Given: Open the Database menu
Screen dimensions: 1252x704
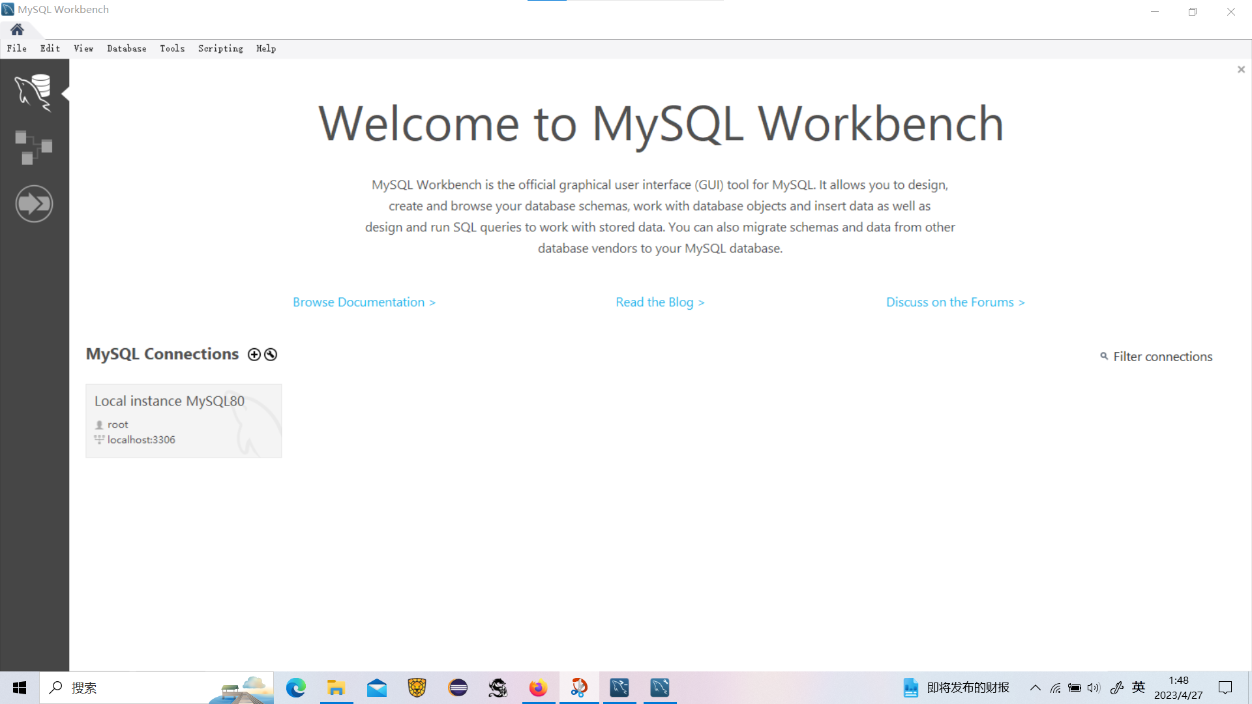Looking at the screenshot, I should (127, 48).
